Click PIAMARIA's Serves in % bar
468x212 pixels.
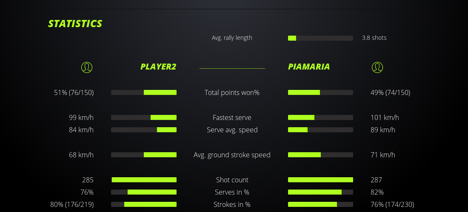(x=320, y=192)
